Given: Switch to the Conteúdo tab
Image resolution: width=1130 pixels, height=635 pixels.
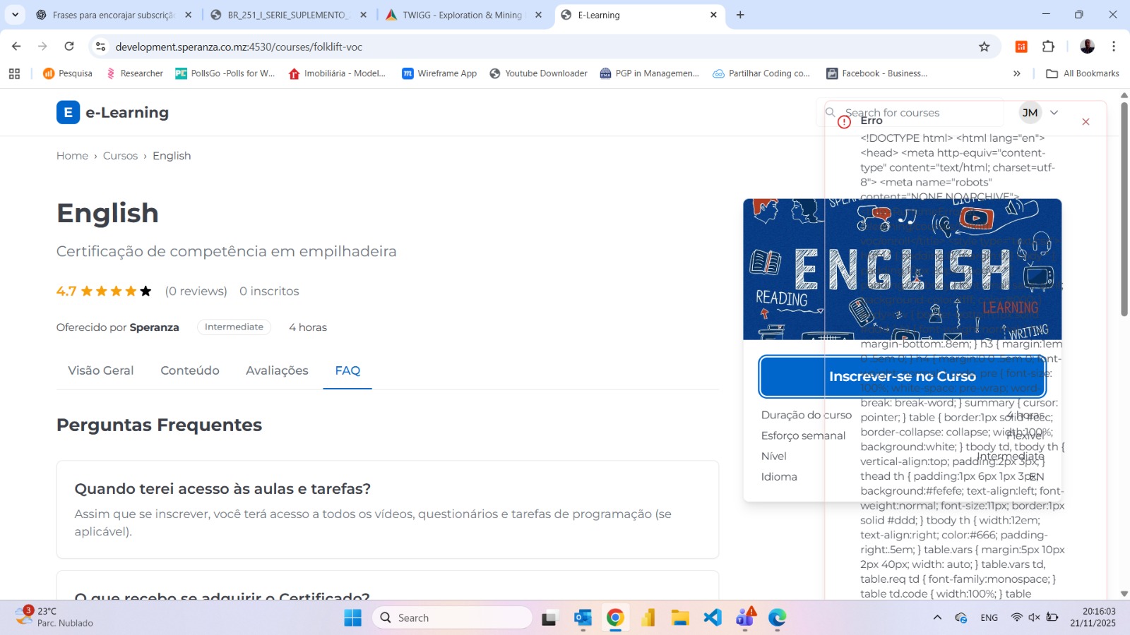Looking at the screenshot, I should coord(189,370).
